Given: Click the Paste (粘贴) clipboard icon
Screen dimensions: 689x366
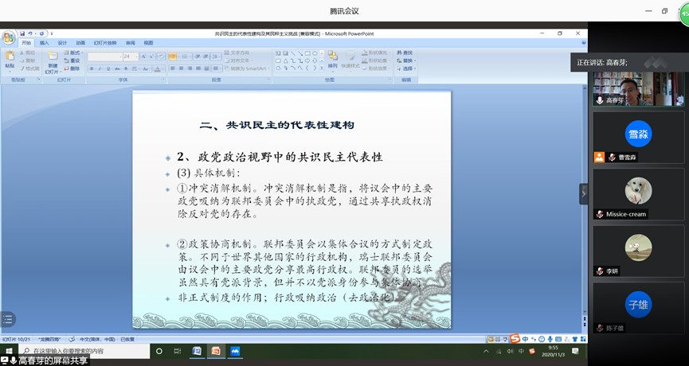Looking at the screenshot, I should (10, 60).
